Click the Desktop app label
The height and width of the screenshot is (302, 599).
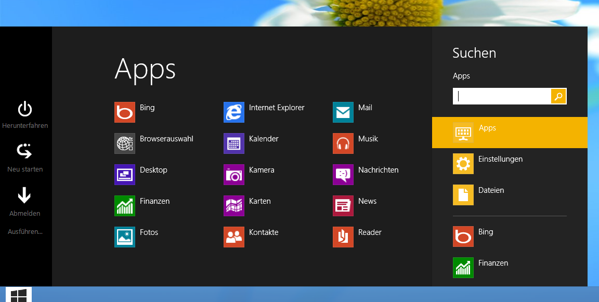tap(153, 170)
